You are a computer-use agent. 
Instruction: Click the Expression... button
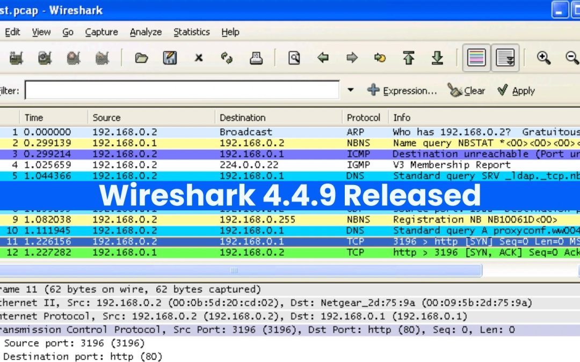402,91
